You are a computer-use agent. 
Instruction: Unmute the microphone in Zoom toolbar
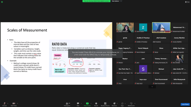[x=4, y=104]
